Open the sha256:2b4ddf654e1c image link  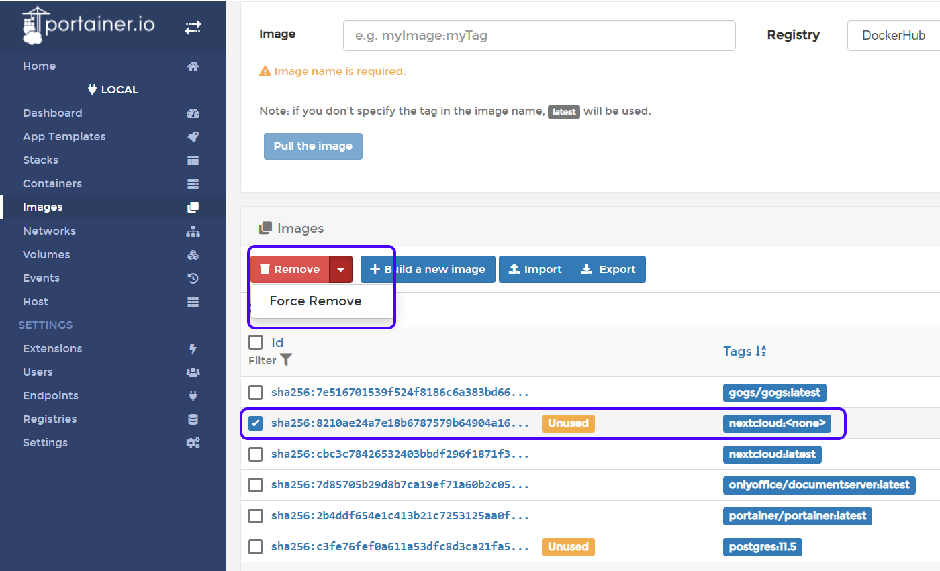point(400,516)
